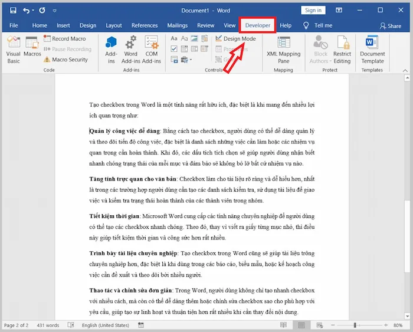This screenshot has width=413, height=332.
Task: Open Restrict Editing pane
Action: [342, 50]
